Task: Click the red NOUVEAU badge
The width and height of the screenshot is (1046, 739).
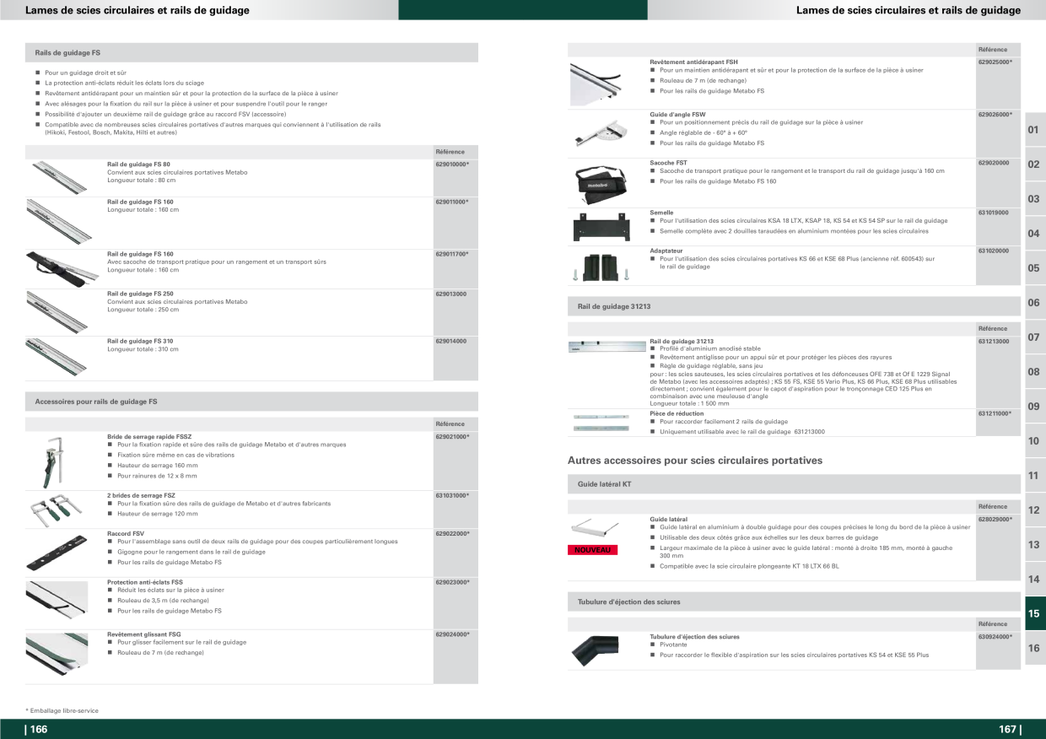Action: click(x=593, y=550)
